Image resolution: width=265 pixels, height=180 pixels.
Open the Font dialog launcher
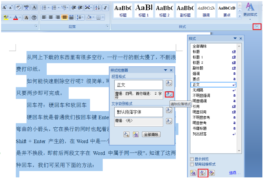tap(36, 26)
